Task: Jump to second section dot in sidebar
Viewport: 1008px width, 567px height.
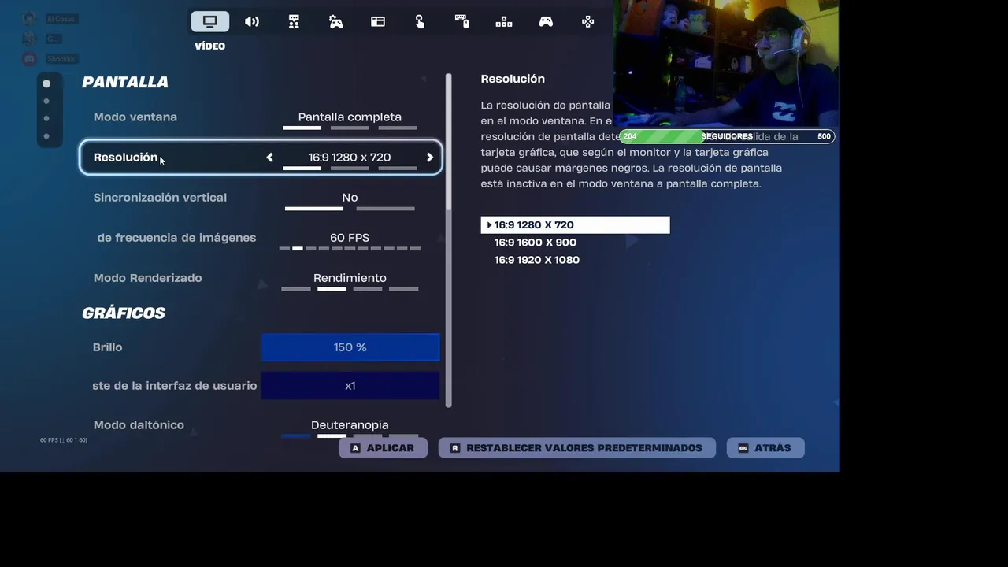Action: tap(46, 101)
